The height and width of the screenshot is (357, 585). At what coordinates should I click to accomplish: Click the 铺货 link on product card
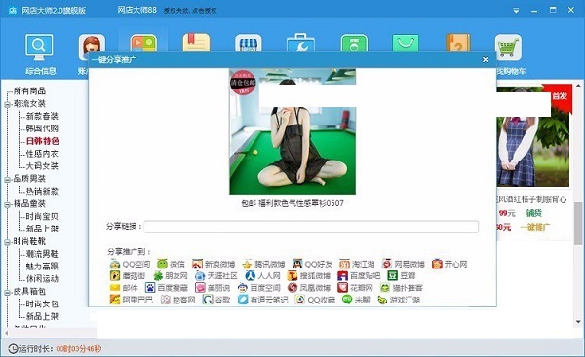(534, 213)
